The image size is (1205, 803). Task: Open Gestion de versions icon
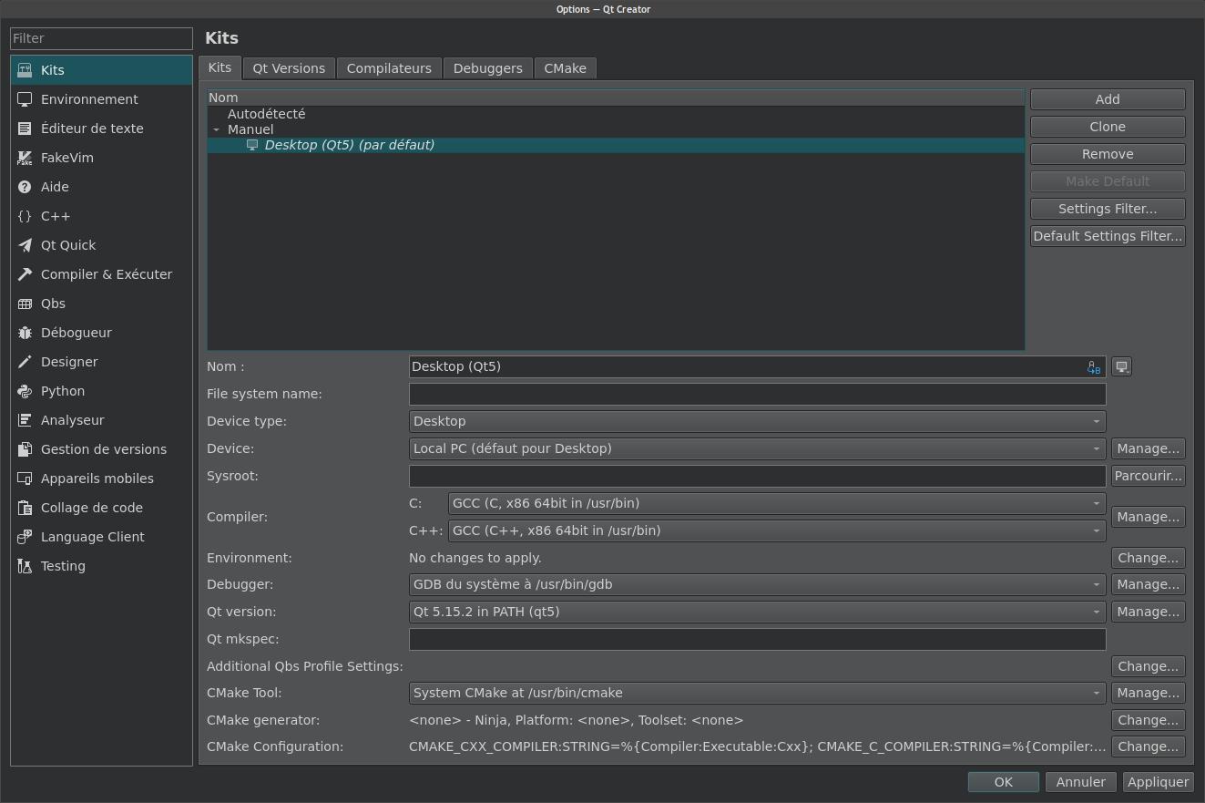pyautogui.click(x=25, y=449)
